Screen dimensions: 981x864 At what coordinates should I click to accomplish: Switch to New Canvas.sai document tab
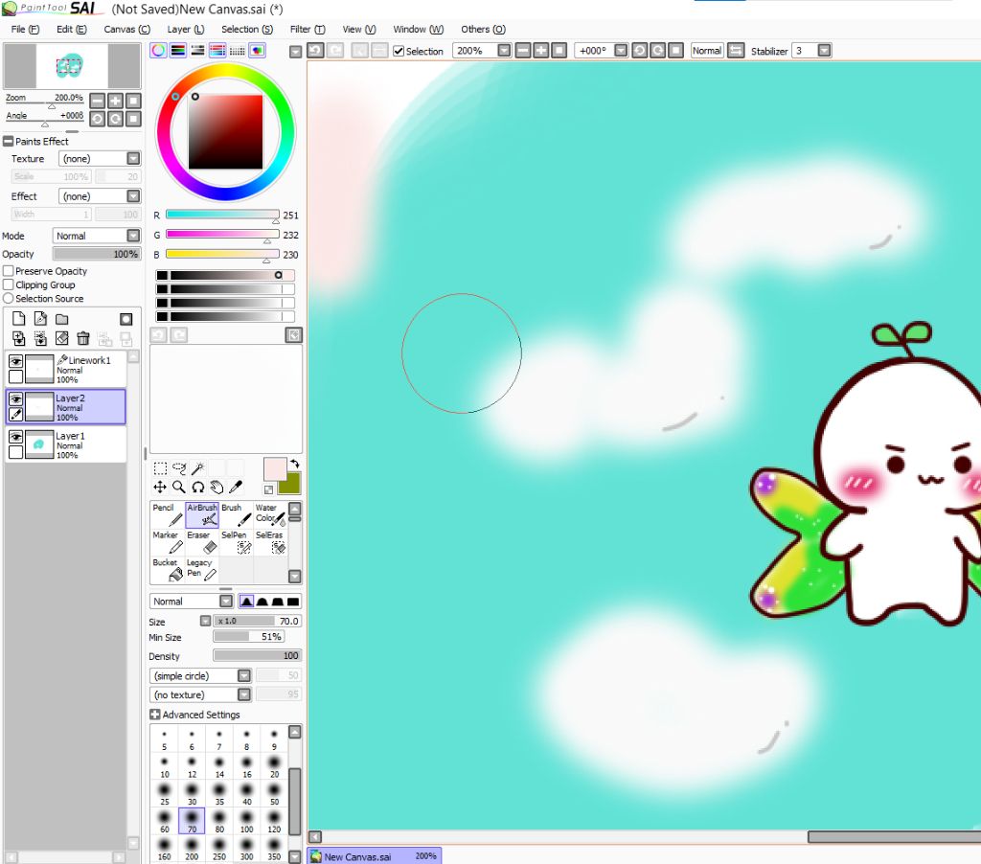375,856
